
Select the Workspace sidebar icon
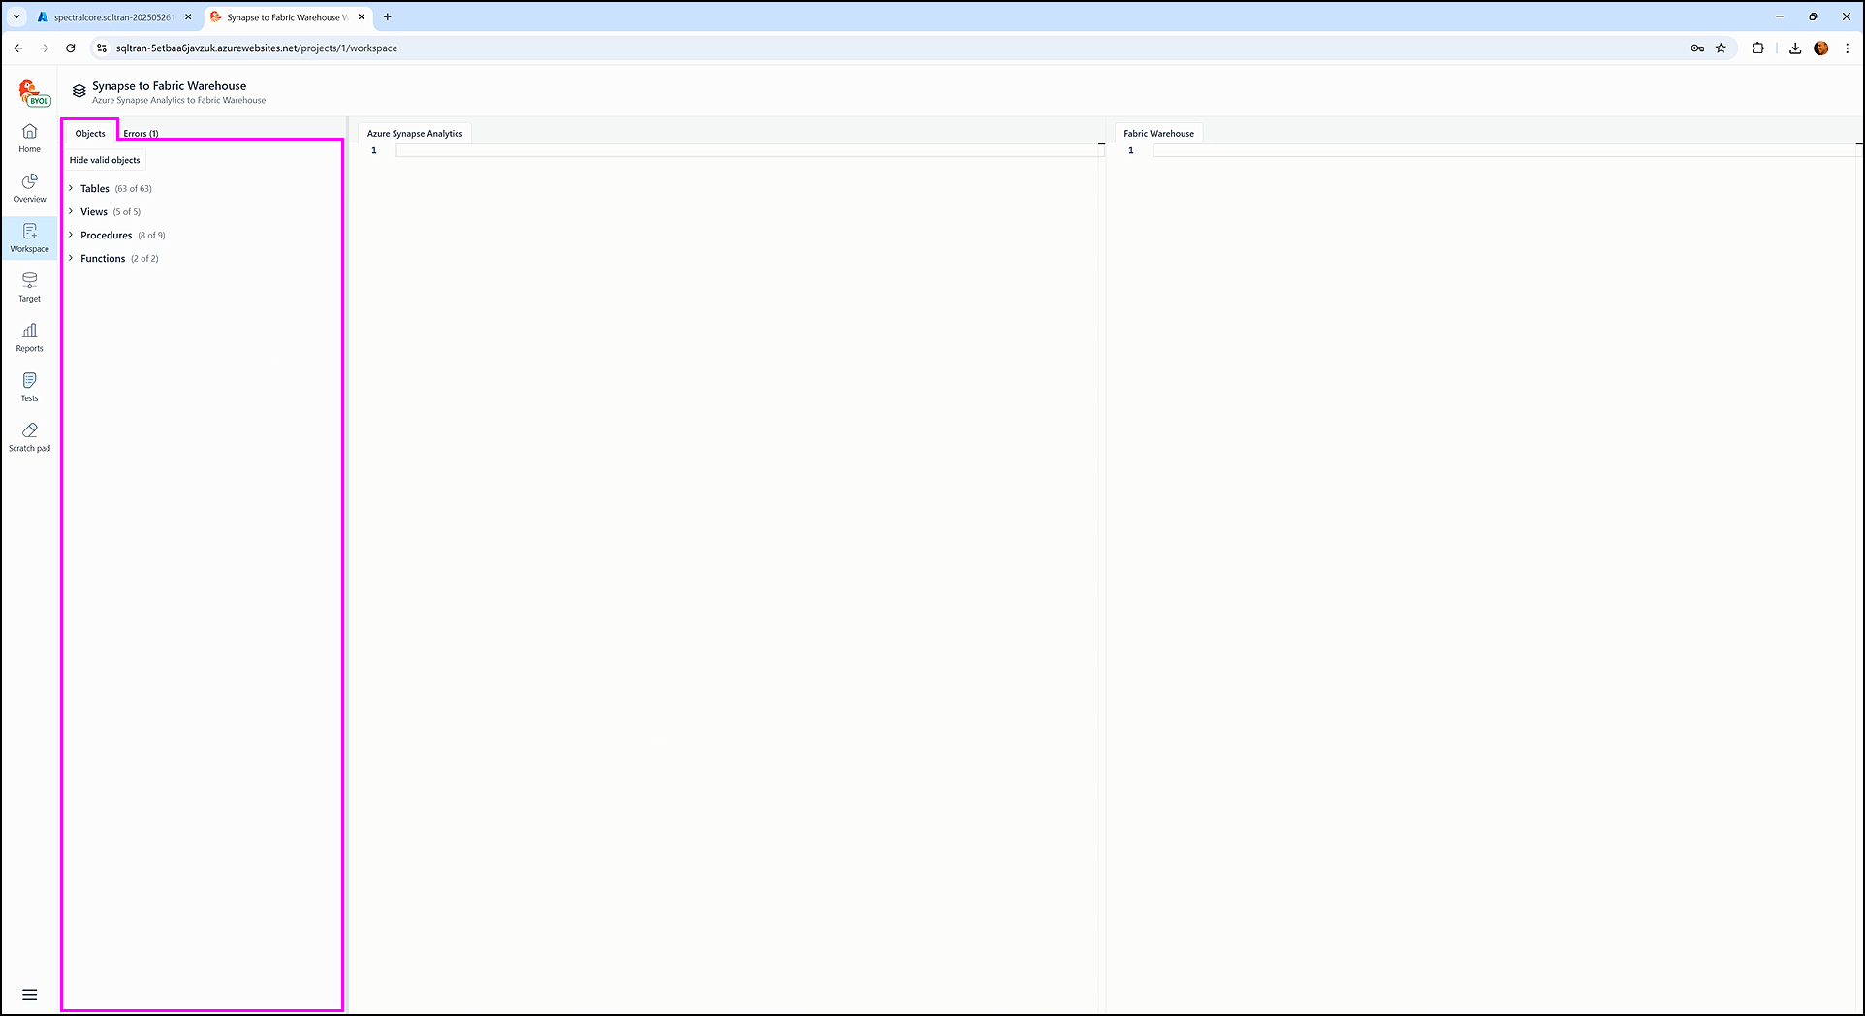pos(30,232)
